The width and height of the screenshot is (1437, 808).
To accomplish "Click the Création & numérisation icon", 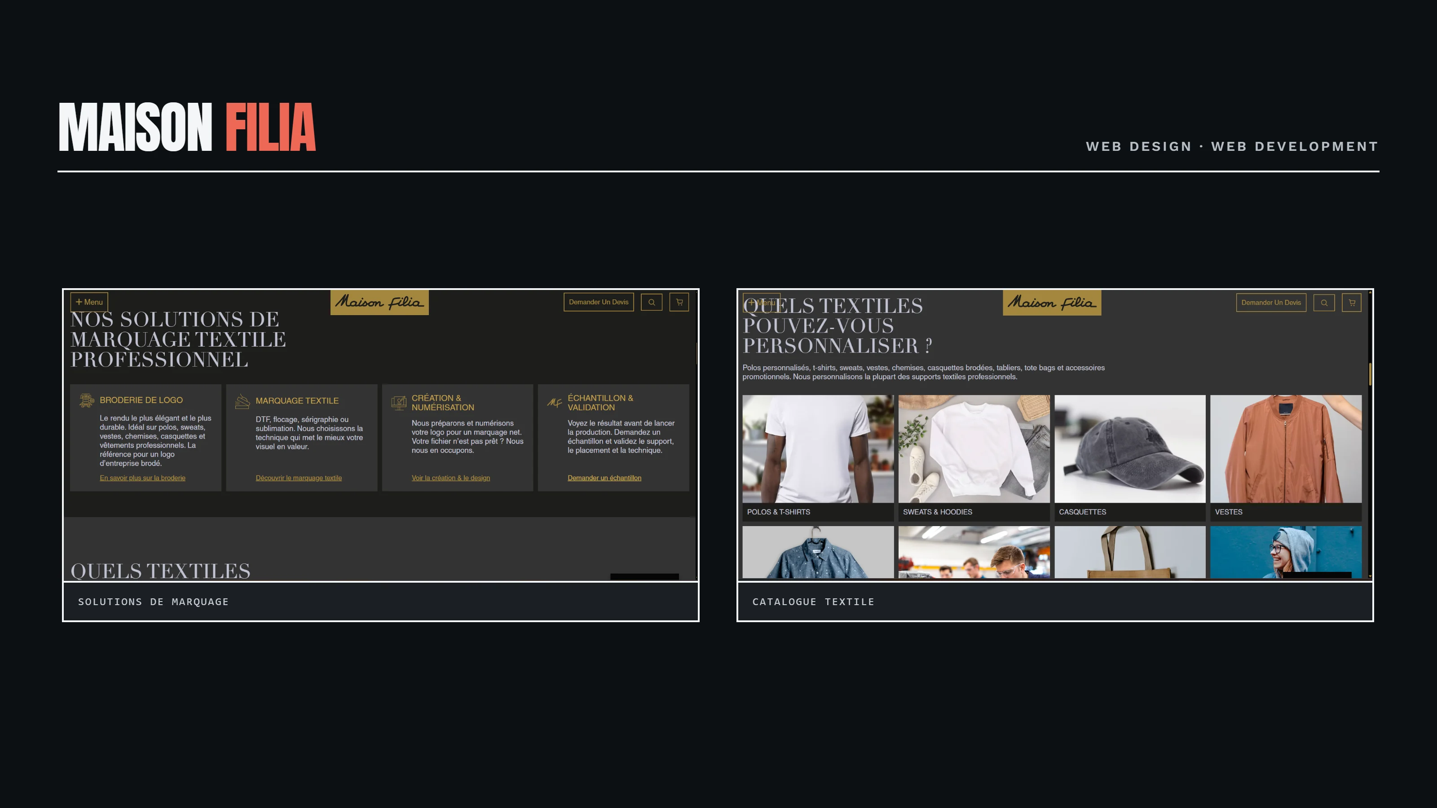I will (399, 403).
